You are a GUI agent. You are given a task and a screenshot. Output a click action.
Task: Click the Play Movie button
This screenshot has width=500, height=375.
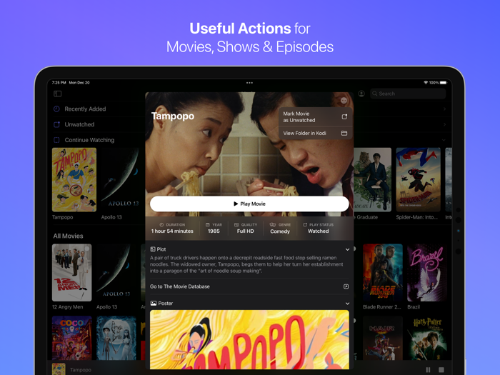pyautogui.click(x=249, y=204)
